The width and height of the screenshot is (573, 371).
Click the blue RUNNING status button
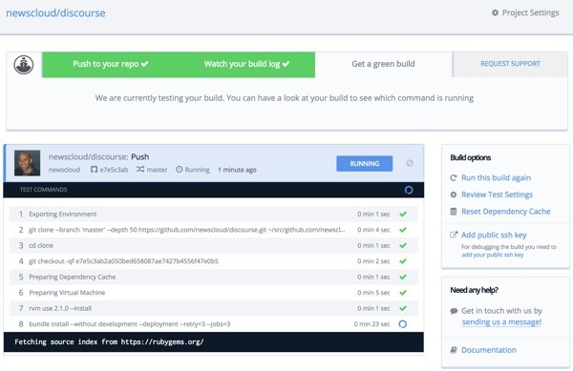(365, 163)
